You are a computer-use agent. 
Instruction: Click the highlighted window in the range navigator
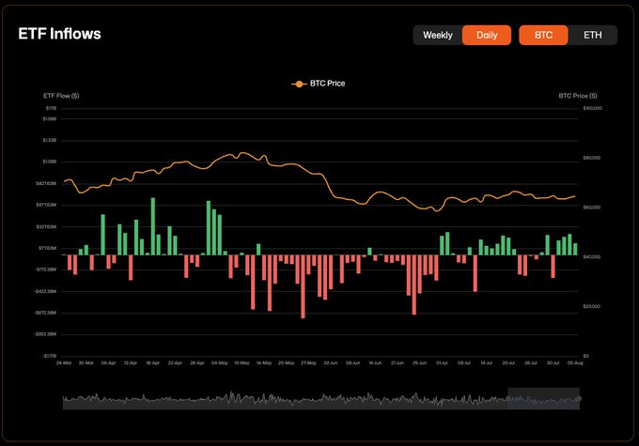[x=544, y=398]
